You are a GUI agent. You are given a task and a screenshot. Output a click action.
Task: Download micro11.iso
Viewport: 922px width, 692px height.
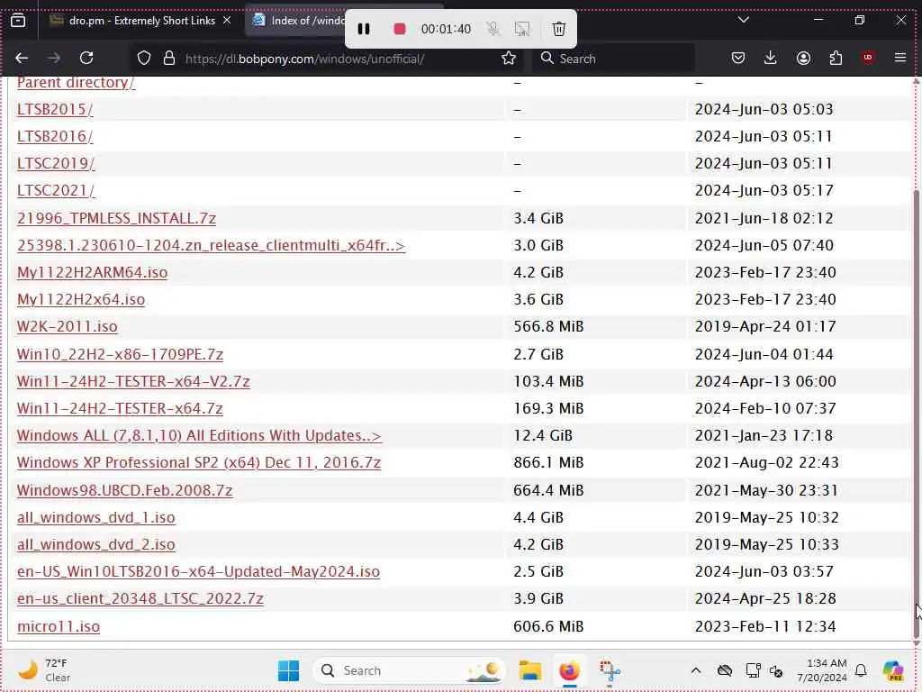pos(59,626)
